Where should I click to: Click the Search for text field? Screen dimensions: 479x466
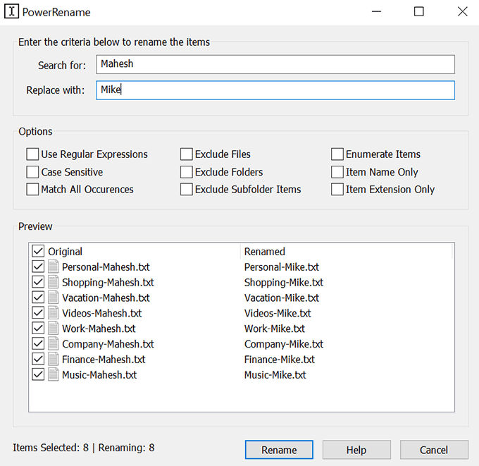[x=275, y=64]
